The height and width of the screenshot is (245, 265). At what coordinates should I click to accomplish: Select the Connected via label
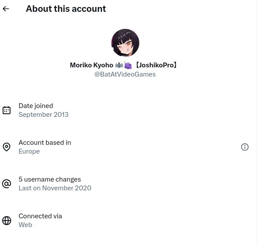point(40,216)
